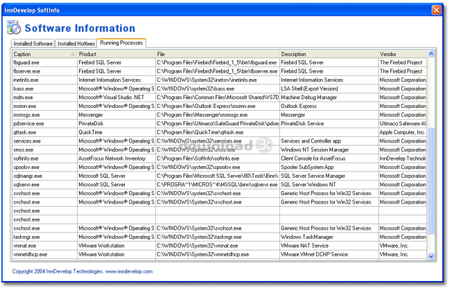
Task: Sort by the Product column header
Action: tap(116, 54)
